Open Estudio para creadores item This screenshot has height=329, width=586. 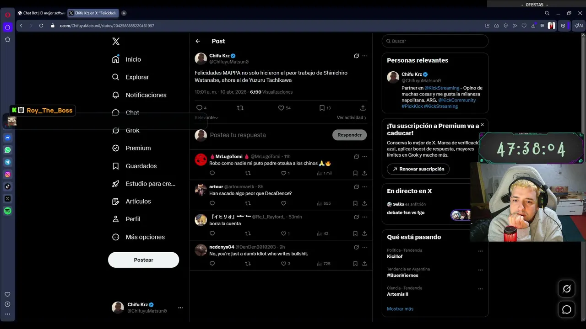pos(144,184)
